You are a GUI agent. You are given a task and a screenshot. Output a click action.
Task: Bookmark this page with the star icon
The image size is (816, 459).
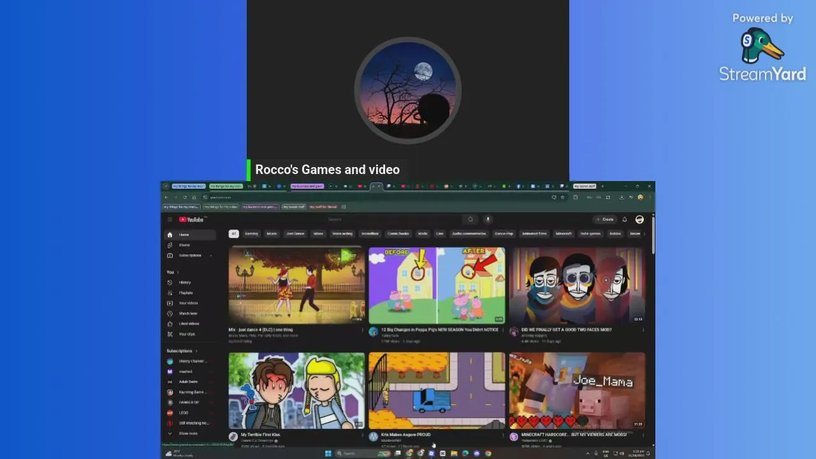[x=562, y=197]
